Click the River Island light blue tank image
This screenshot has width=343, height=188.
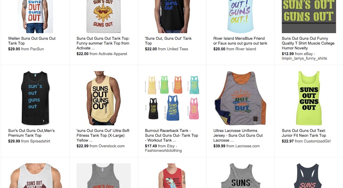[x=241, y=17]
